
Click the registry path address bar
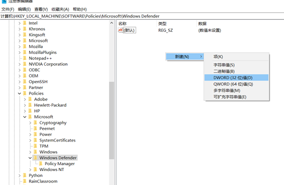[x=142, y=16]
